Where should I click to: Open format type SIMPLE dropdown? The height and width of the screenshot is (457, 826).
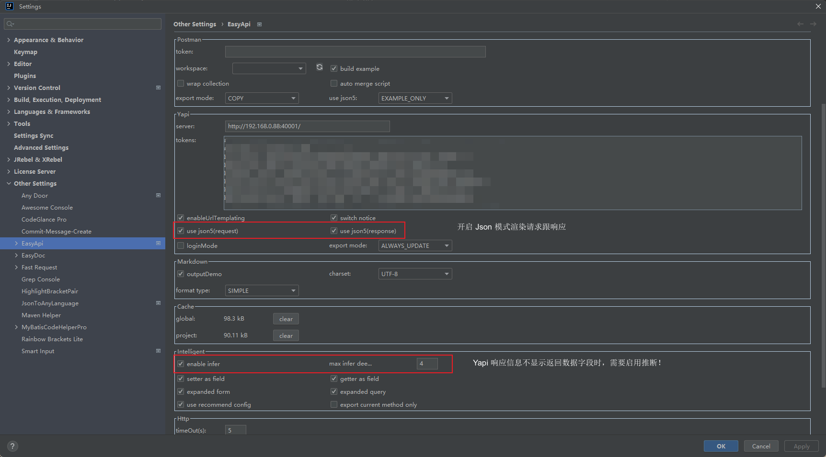pyautogui.click(x=262, y=290)
